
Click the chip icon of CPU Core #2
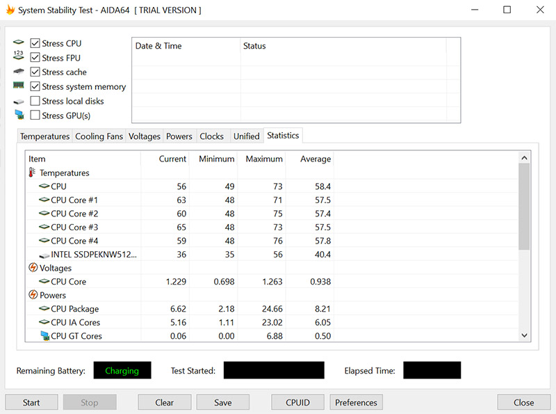click(44, 213)
